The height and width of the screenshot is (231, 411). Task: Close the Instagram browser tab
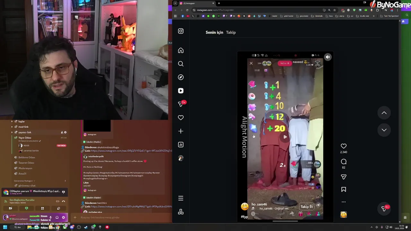tap(213, 3)
